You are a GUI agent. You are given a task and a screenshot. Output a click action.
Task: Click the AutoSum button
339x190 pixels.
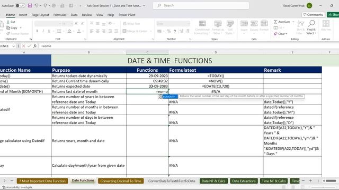(282, 22)
